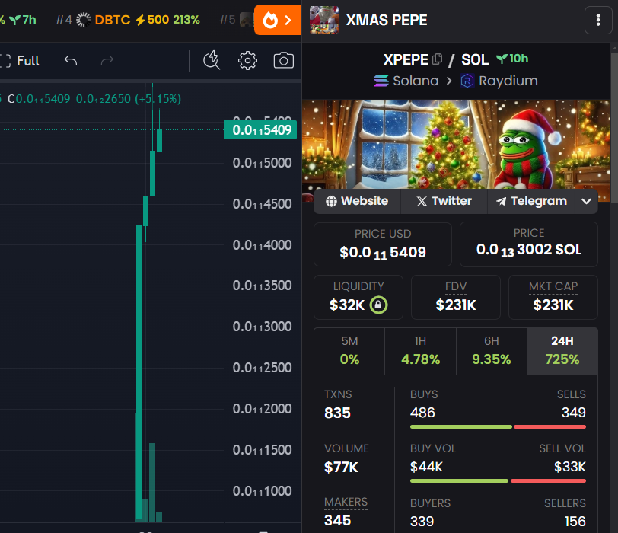The height and width of the screenshot is (533, 618).
Task: Click the chart close price readout
Action: click(39, 99)
